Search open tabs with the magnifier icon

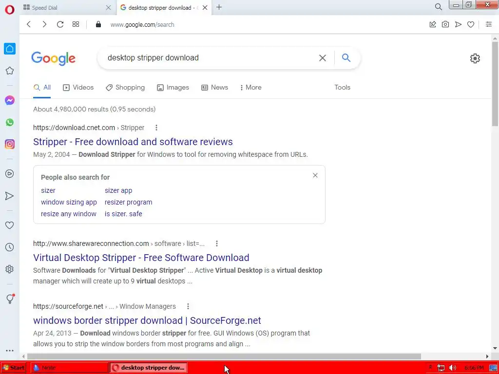coord(438,7)
